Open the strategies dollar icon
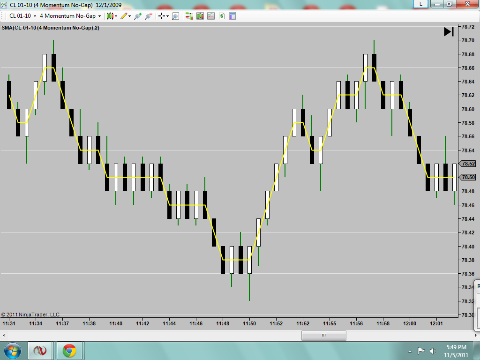This screenshot has width=480, height=360. tap(222, 16)
